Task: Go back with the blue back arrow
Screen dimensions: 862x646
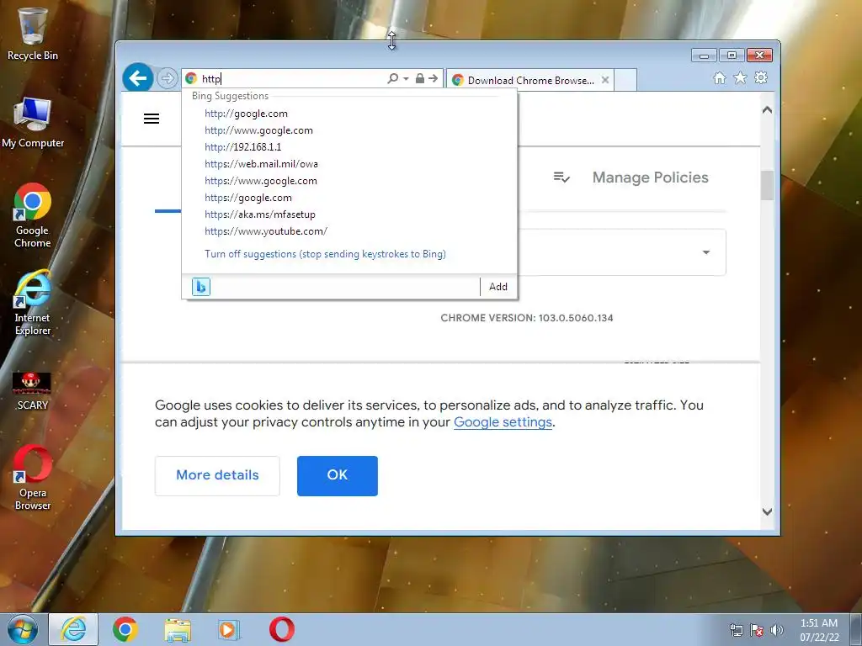Action: pos(137,78)
